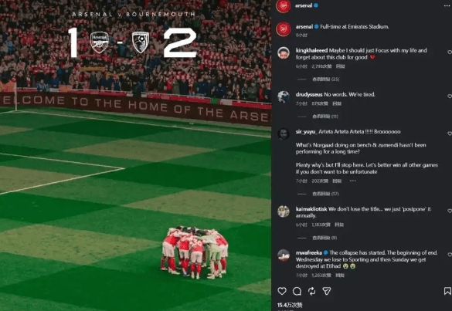Save post with bookmark icon
The image size is (452, 311).
(447, 291)
